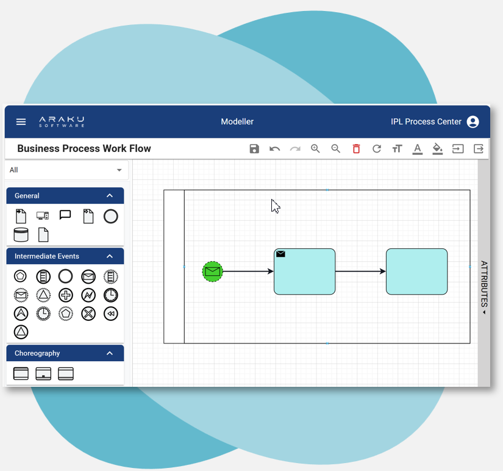Zoom out of the canvas
The width and height of the screenshot is (503, 471).
[335, 149]
